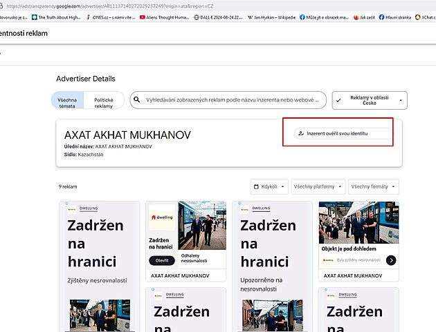The width and height of the screenshot is (436, 332).
Task: Open the 'Zjištěny nesrovnalosti' ad card
Action: 100,266
